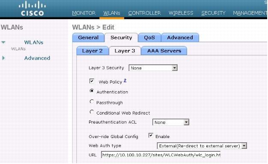This screenshot has width=268, height=164.
Task: Open the WIRELESS menu
Action: [181, 13]
